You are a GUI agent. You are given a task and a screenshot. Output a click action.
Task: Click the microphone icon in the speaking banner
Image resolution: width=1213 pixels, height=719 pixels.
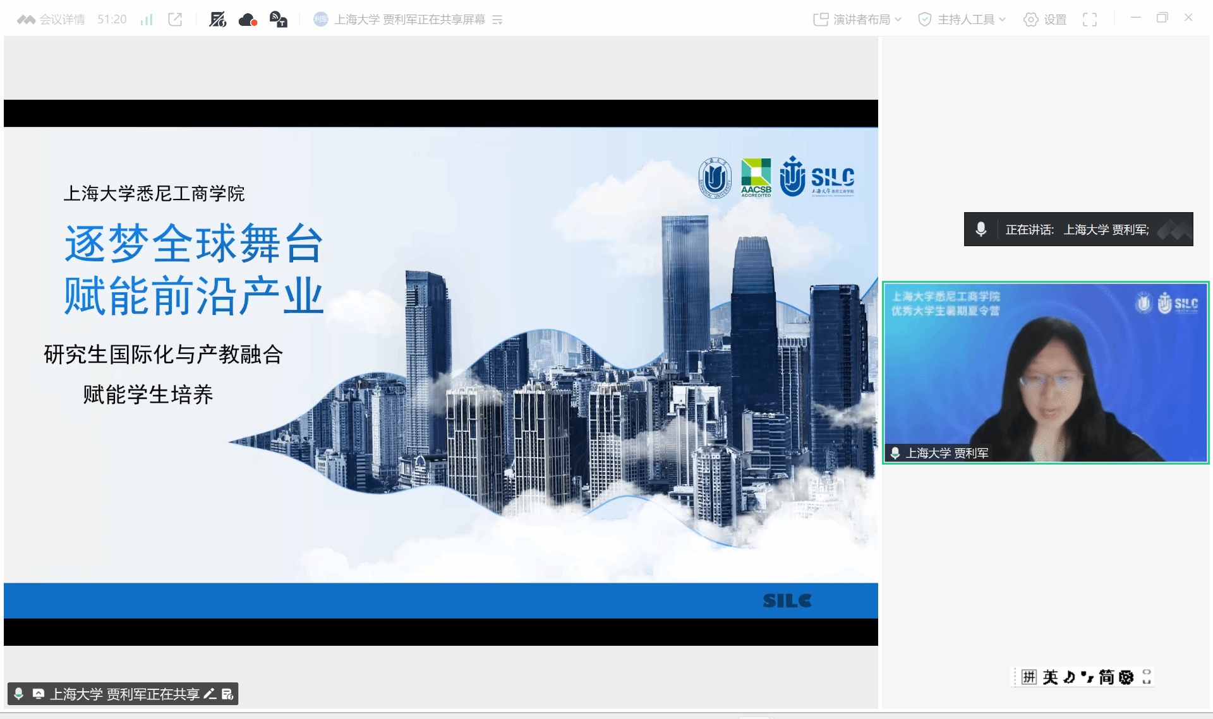click(x=981, y=229)
